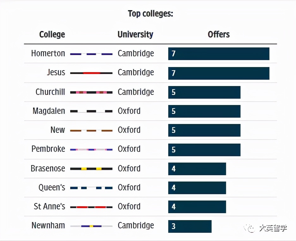
Task: Click the Pembroke scarf color stripe
Action: click(x=91, y=149)
